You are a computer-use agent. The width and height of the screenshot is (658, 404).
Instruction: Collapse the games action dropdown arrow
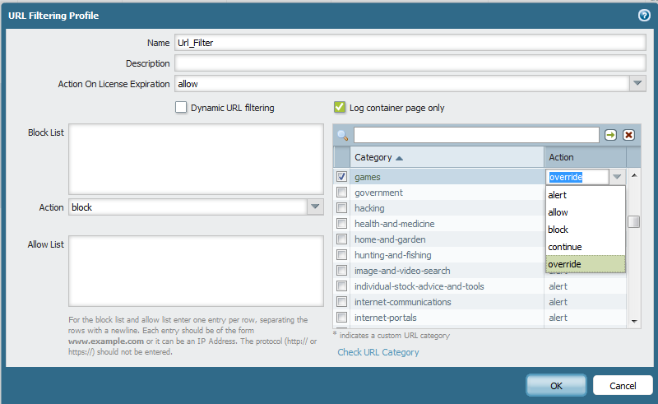617,177
